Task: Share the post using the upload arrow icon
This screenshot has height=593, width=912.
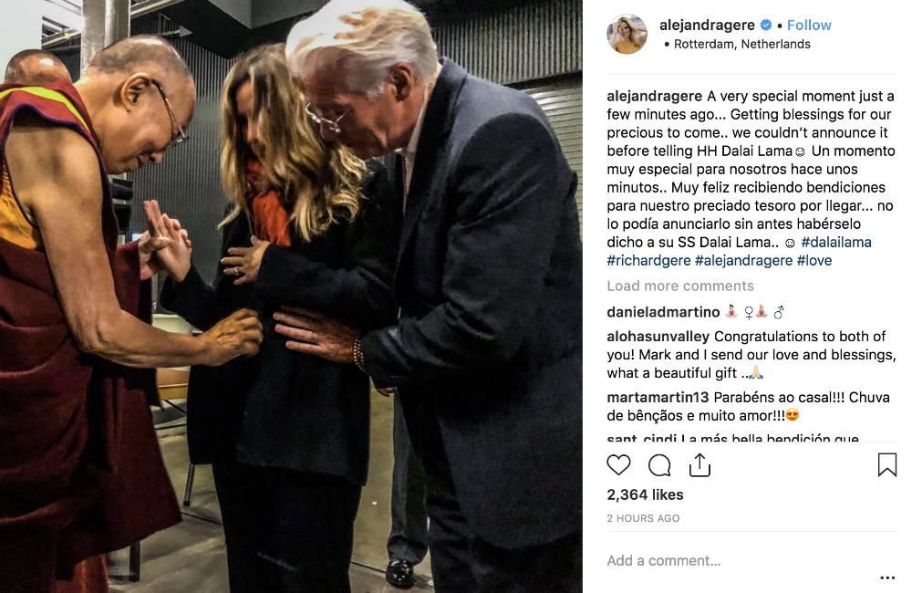Action: pyautogui.click(x=700, y=465)
